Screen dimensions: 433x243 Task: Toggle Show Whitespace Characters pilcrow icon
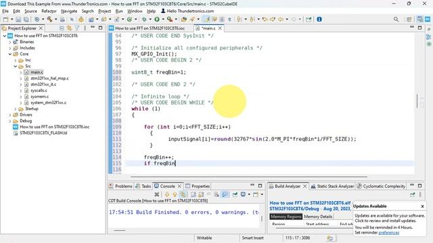click(229, 20)
